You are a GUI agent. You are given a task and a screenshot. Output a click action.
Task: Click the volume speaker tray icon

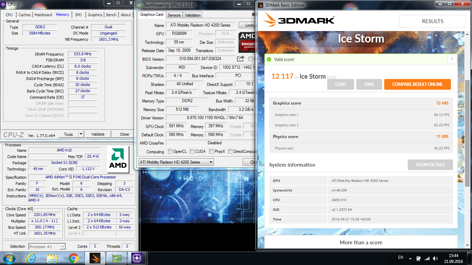coord(436,258)
